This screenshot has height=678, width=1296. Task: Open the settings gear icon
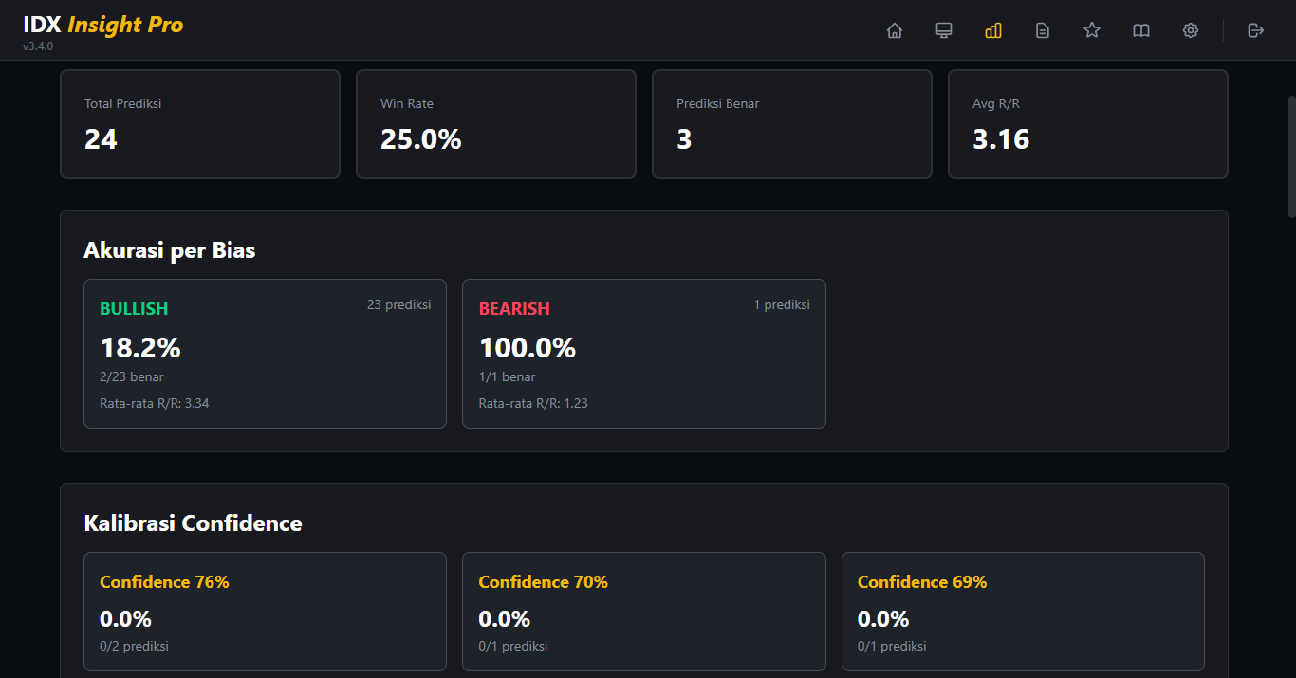(1191, 30)
